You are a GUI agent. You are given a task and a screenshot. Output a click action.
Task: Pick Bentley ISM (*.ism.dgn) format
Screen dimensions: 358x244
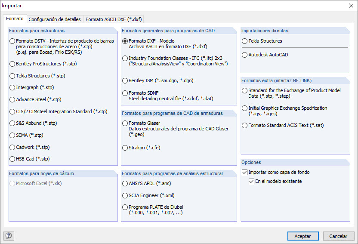pos(125,80)
